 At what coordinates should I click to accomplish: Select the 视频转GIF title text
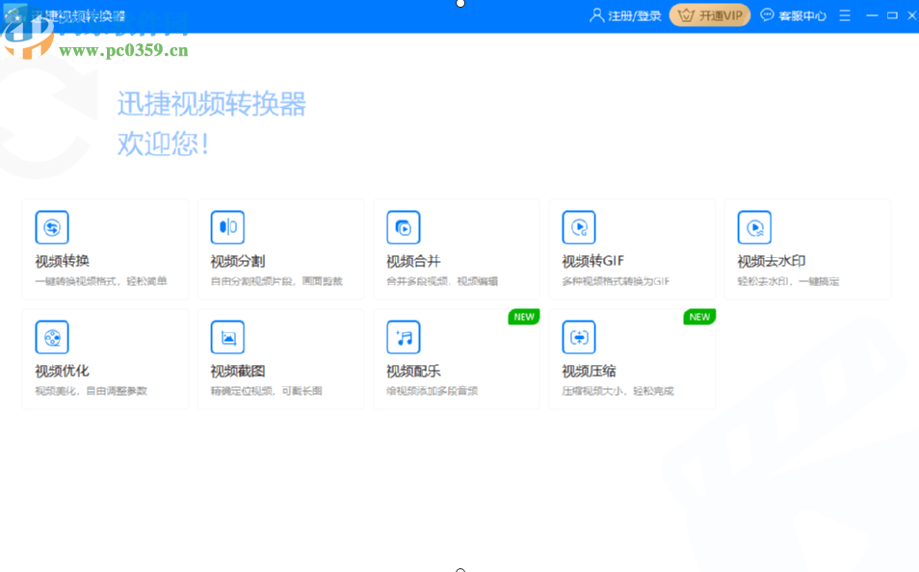click(x=593, y=261)
